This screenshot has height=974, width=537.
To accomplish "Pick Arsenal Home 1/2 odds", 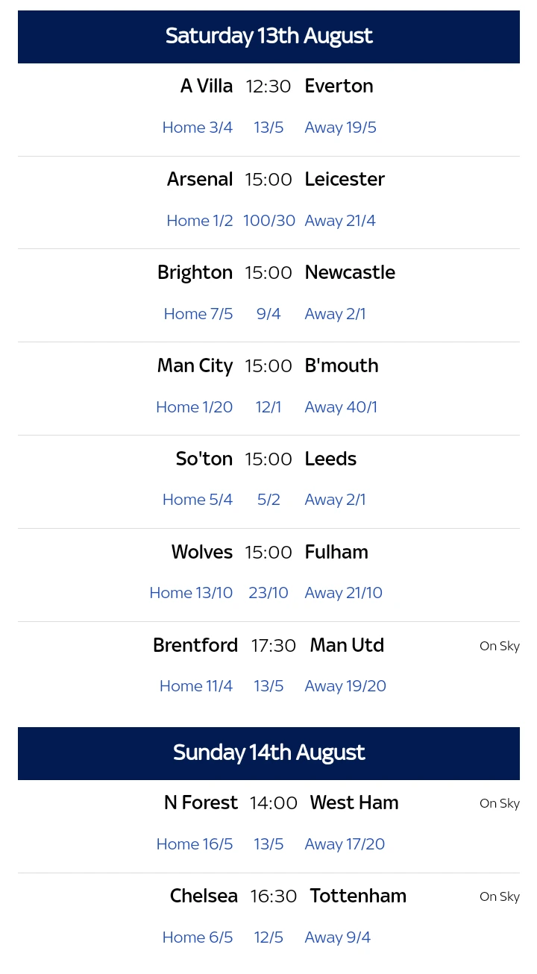I will pyautogui.click(x=200, y=221).
